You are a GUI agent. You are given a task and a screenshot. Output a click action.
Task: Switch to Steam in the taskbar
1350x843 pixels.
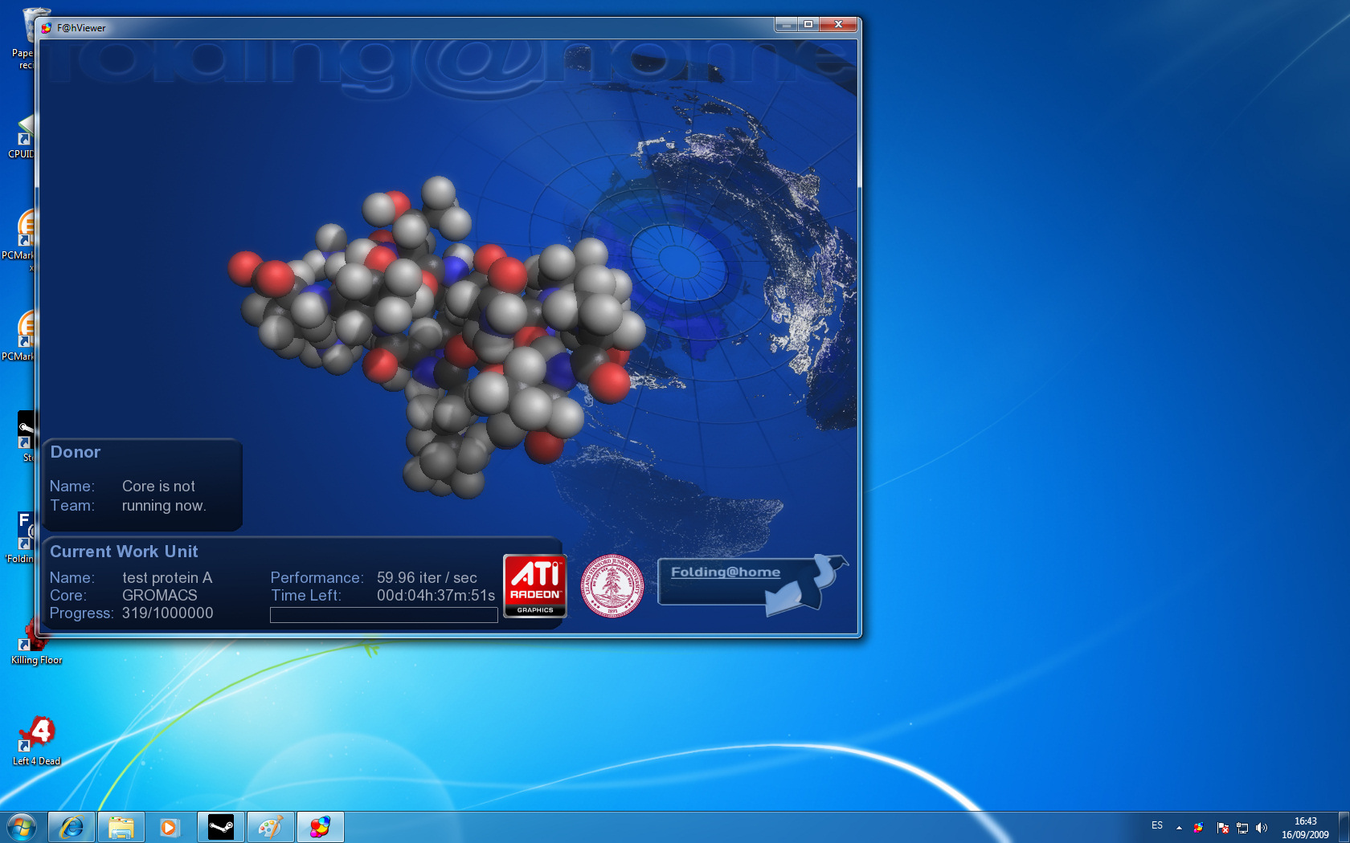221,827
